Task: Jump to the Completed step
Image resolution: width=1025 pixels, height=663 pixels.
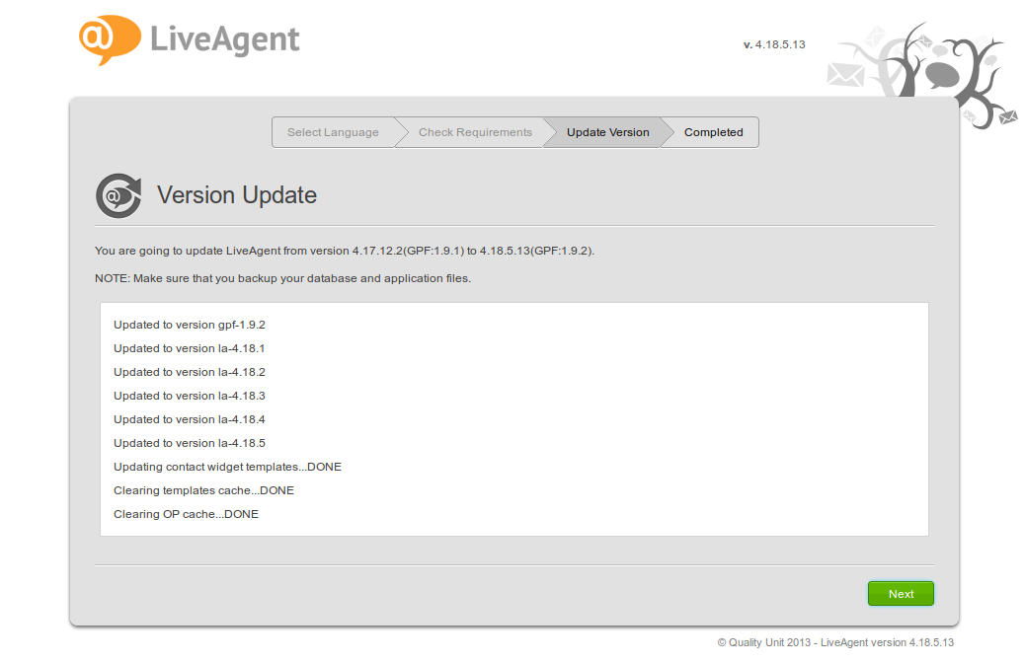Action: coord(713,132)
